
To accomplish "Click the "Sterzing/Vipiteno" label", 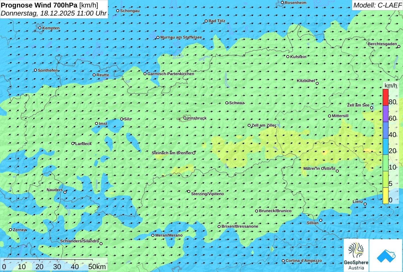I will [208, 194].
